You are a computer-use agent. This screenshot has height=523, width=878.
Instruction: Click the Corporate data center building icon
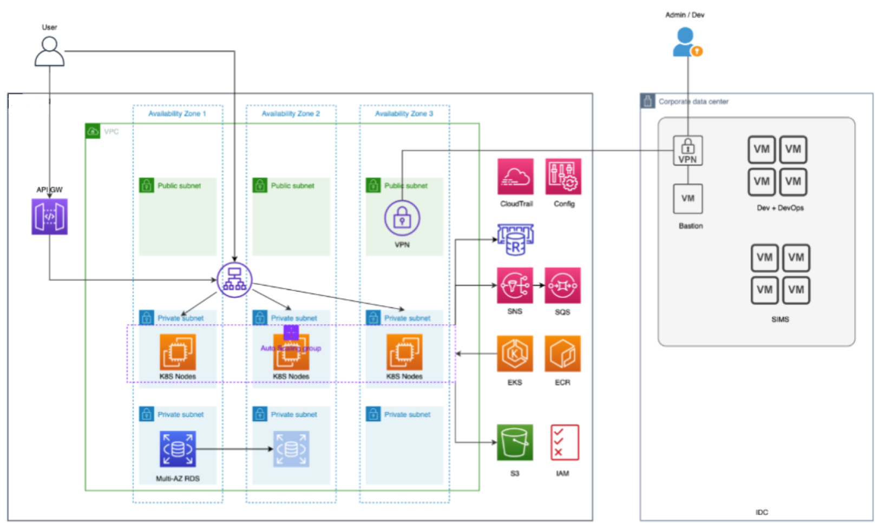(647, 101)
